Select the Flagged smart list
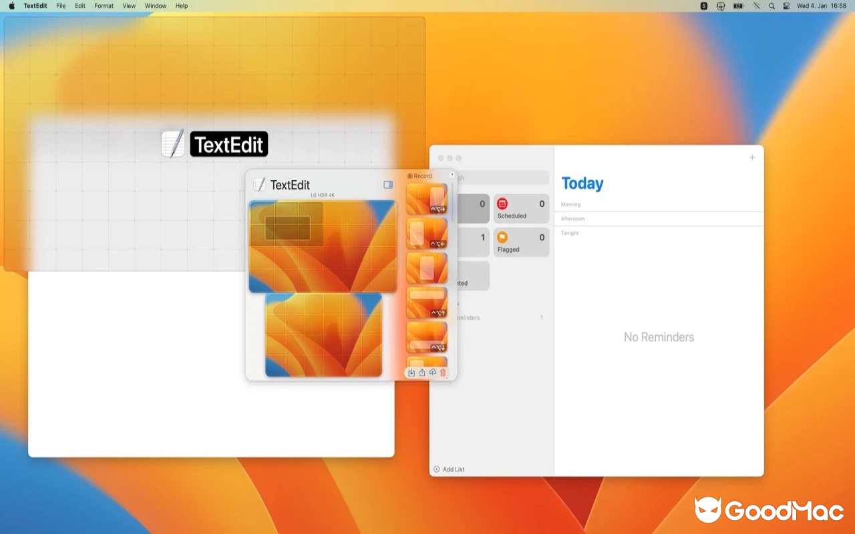 (521, 242)
